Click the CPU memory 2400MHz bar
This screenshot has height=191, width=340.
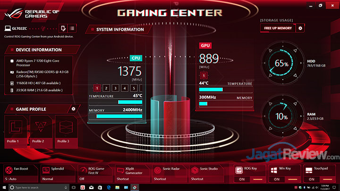(x=116, y=116)
